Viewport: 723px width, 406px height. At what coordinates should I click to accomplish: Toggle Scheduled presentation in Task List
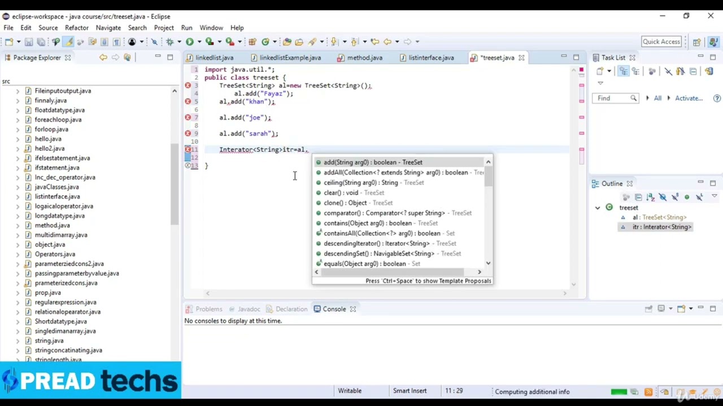637,71
